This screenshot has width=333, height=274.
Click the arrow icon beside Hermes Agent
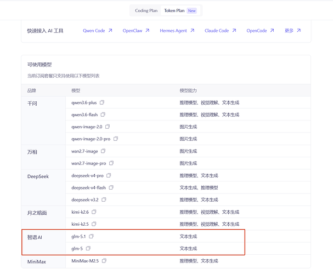click(x=192, y=31)
